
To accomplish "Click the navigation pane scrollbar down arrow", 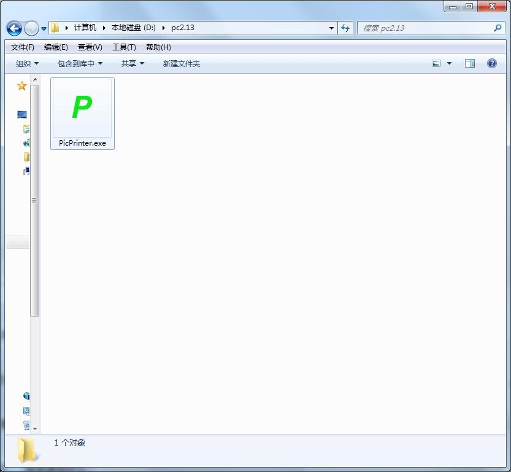I will coord(35,428).
